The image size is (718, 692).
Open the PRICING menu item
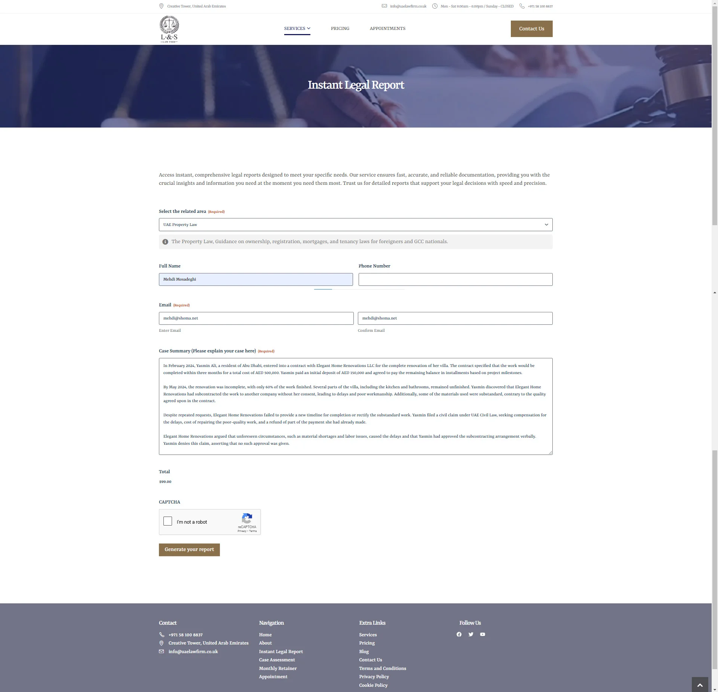(340, 28)
